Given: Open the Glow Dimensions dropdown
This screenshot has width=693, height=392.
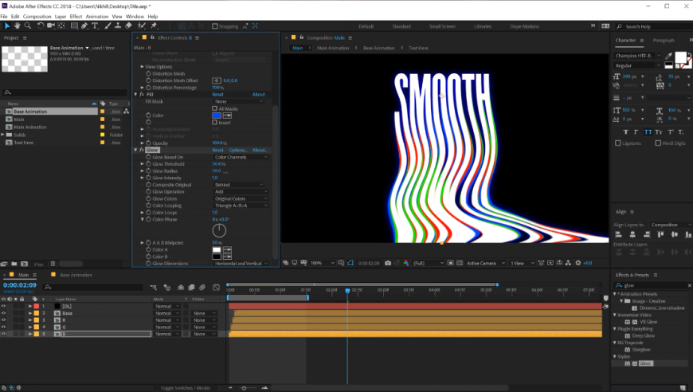Looking at the screenshot, I should 241,263.
